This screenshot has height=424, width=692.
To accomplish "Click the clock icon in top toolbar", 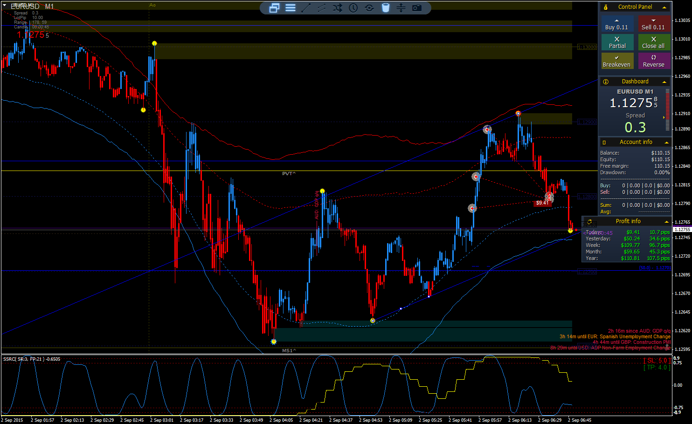I will coord(353,8).
